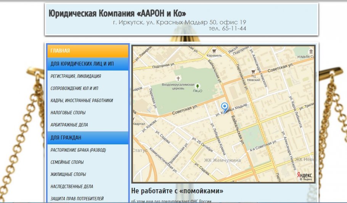Visit the НАЛОГОВЫЕ СПОРЫ page
The height and width of the screenshot is (203, 347).
click(68, 113)
